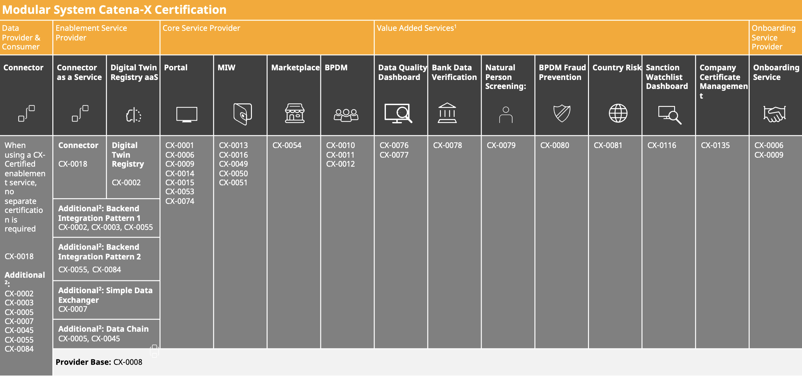Click the Sanction Watchlist Dashboard search icon
The image size is (802, 377).
point(670,115)
